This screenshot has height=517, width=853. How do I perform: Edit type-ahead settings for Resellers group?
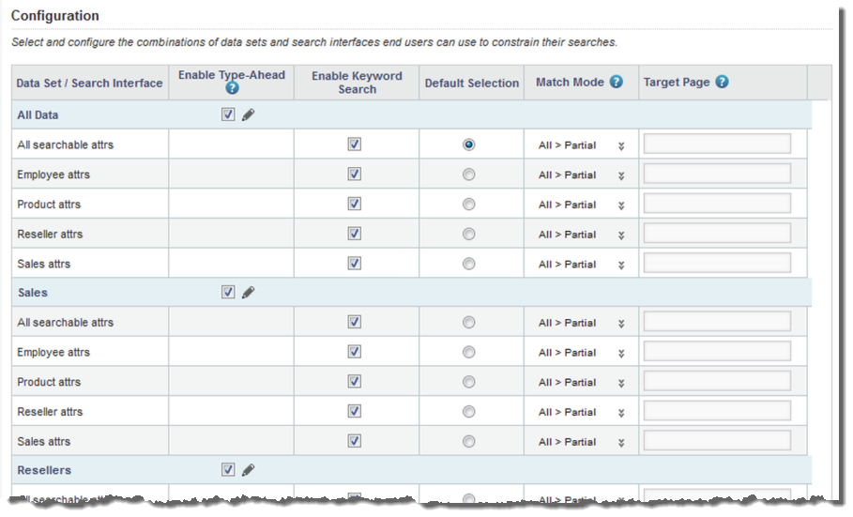point(248,470)
